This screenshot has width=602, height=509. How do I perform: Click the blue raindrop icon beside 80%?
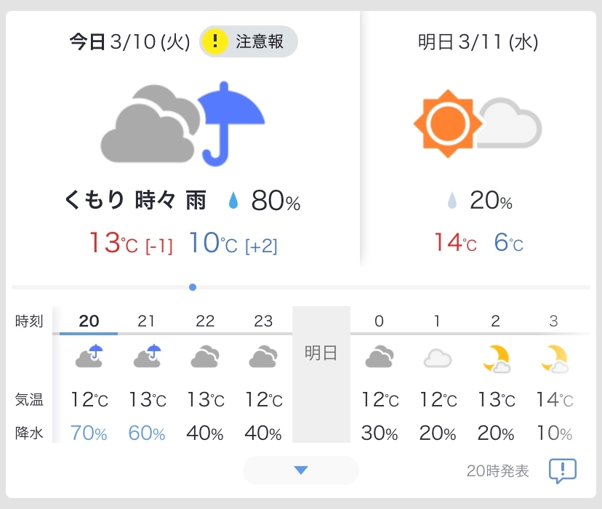(x=233, y=201)
